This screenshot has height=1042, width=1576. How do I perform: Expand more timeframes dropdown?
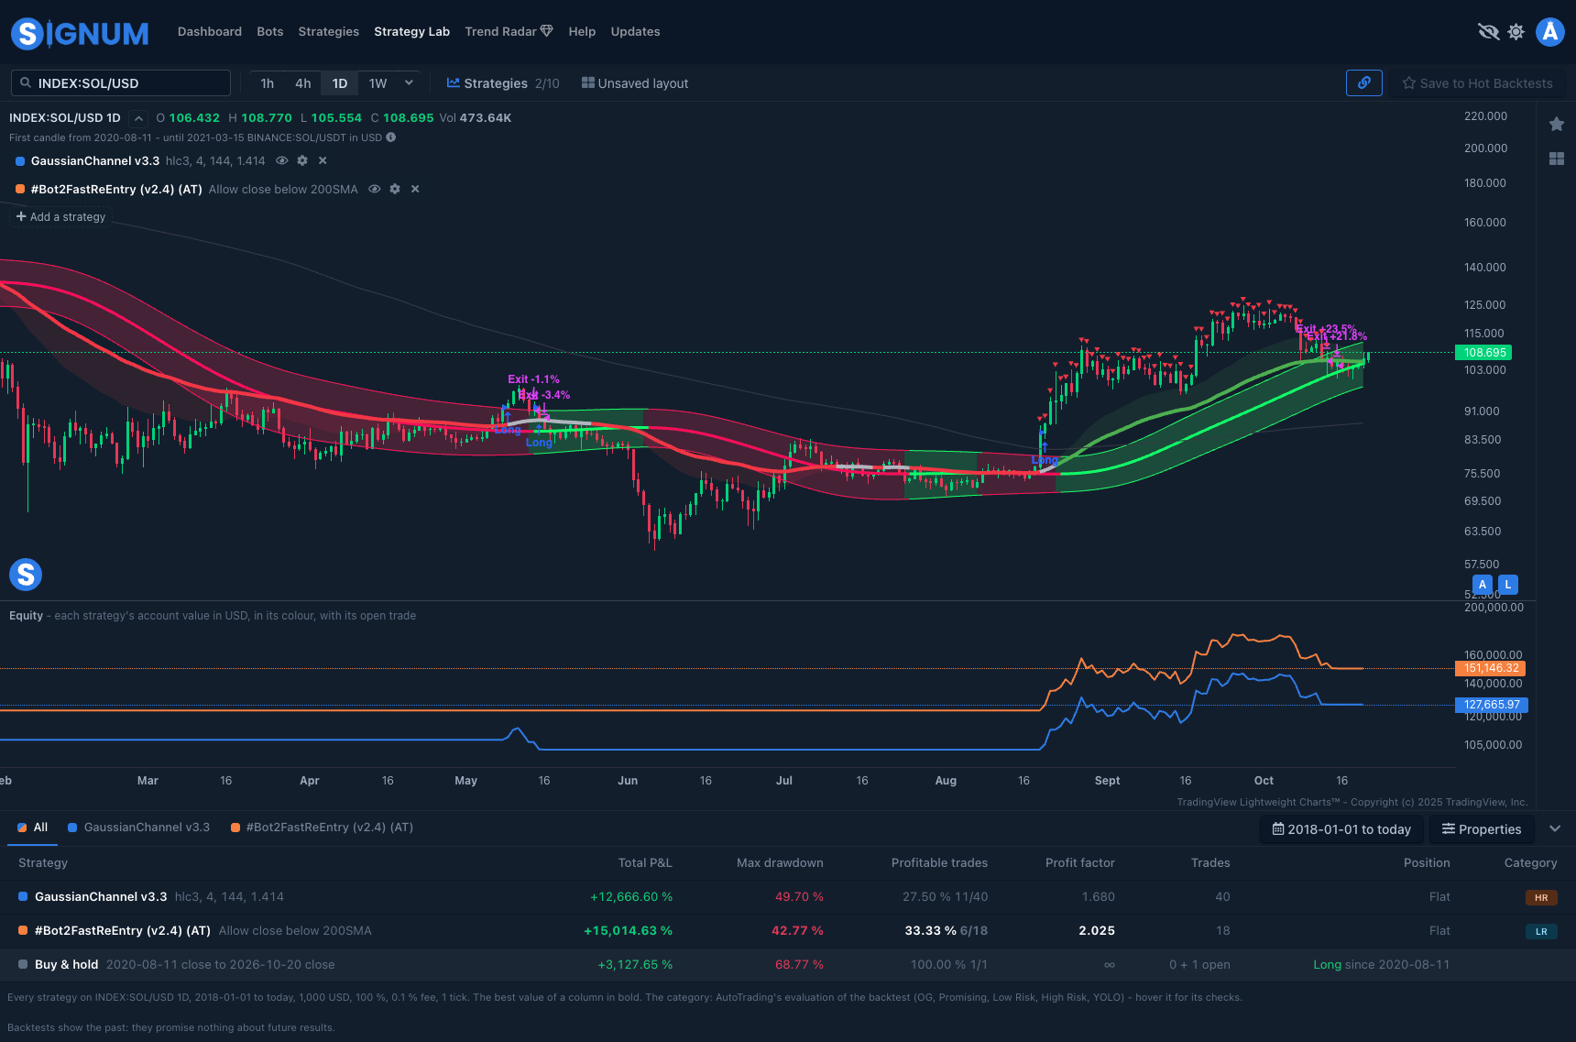[x=409, y=82]
